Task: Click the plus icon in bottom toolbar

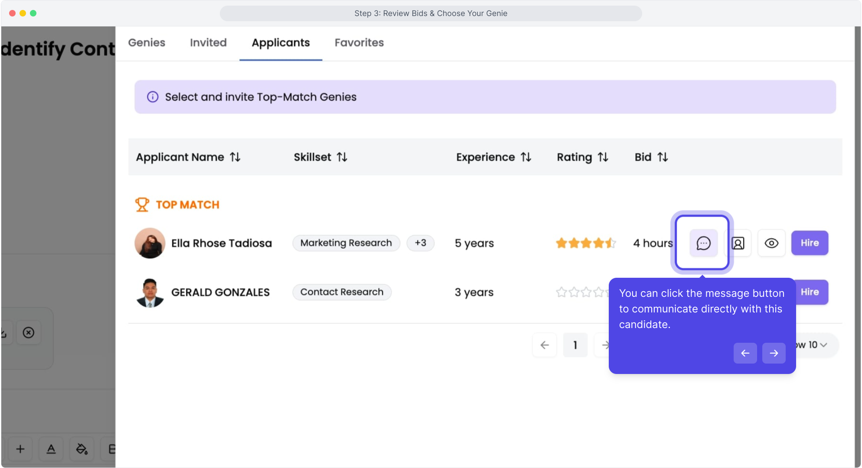Action: tap(20, 449)
